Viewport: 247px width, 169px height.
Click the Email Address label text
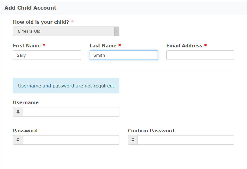(x=184, y=46)
